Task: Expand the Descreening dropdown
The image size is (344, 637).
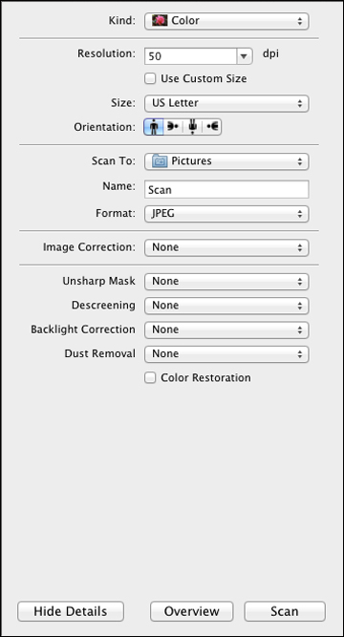Action: [226, 306]
